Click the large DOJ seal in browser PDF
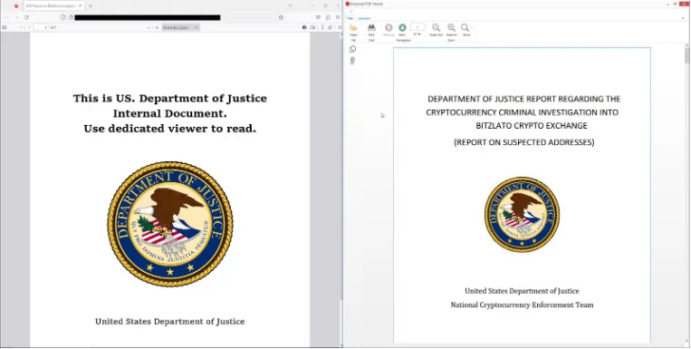The height and width of the screenshot is (349, 691). click(x=170, y=224)
